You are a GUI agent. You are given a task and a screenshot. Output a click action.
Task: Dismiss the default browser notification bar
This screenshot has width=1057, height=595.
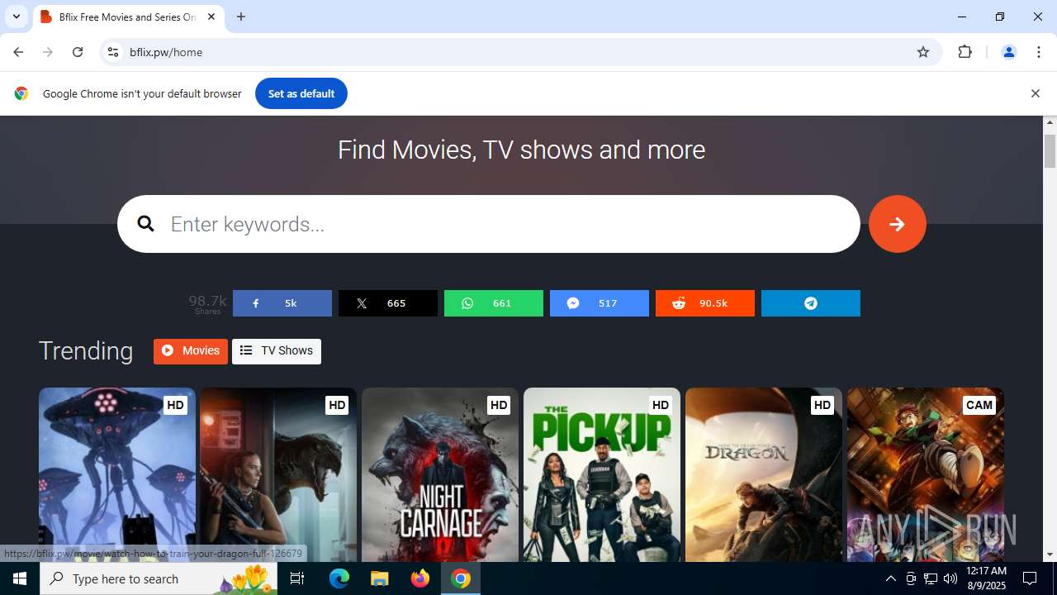click(1035, 93)
